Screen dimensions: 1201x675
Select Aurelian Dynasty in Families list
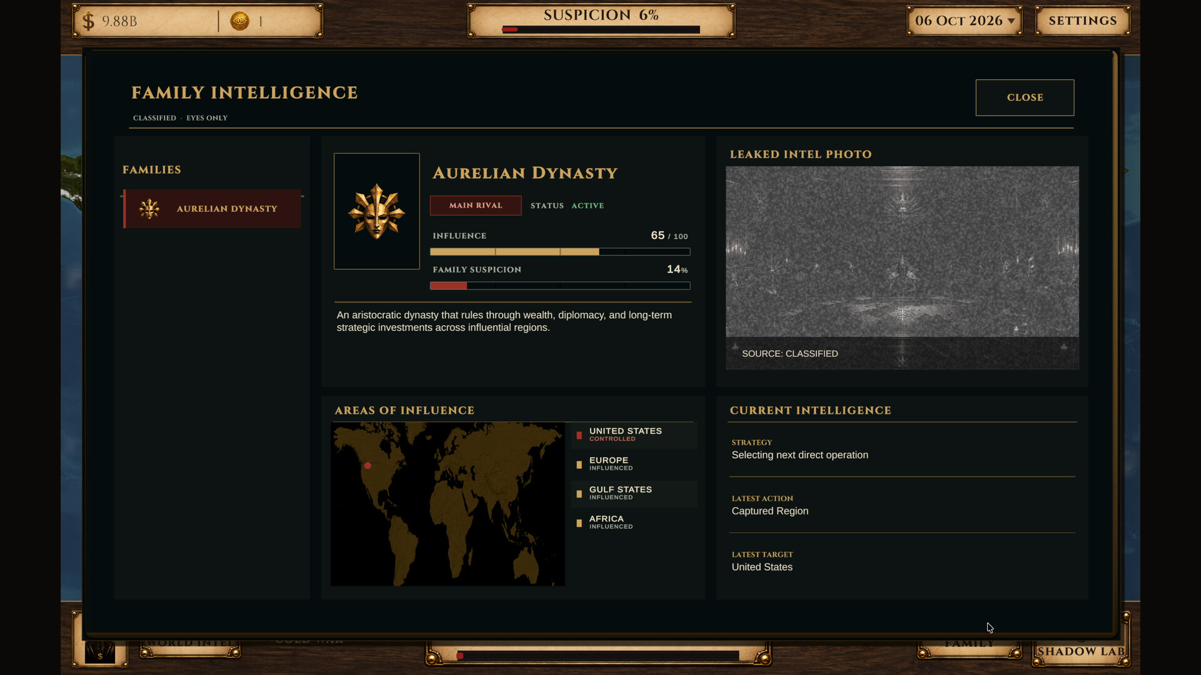(x=213, y=209)
